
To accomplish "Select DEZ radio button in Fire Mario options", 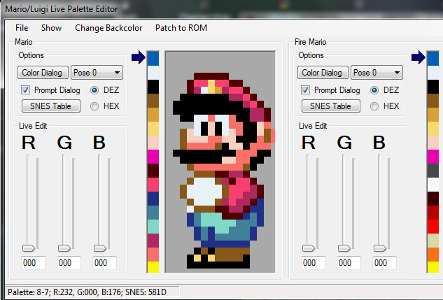I will [x=375, y=90].
